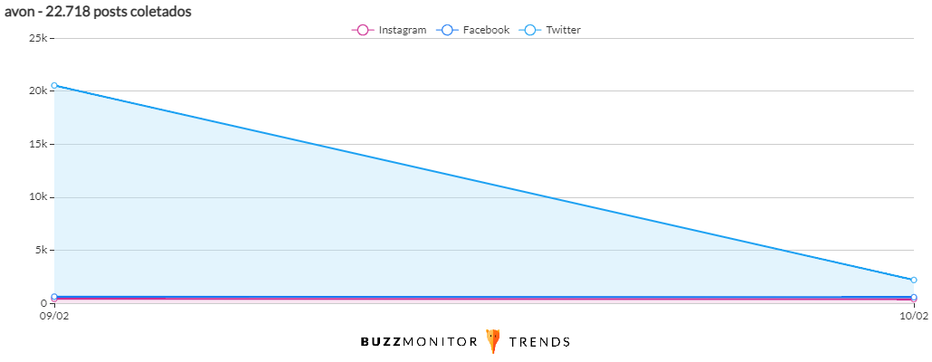Image resolution: width=932 pixels, height=362 pixels.
Task: Click the 5k y-axis label
Action: point(41,250)
